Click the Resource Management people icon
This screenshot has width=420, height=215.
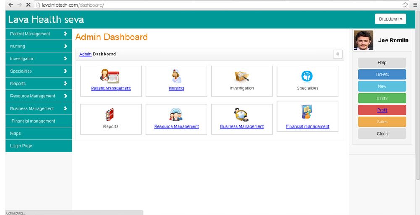pos(176,114)
